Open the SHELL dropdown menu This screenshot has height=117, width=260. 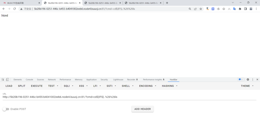(x=127, y=86)
